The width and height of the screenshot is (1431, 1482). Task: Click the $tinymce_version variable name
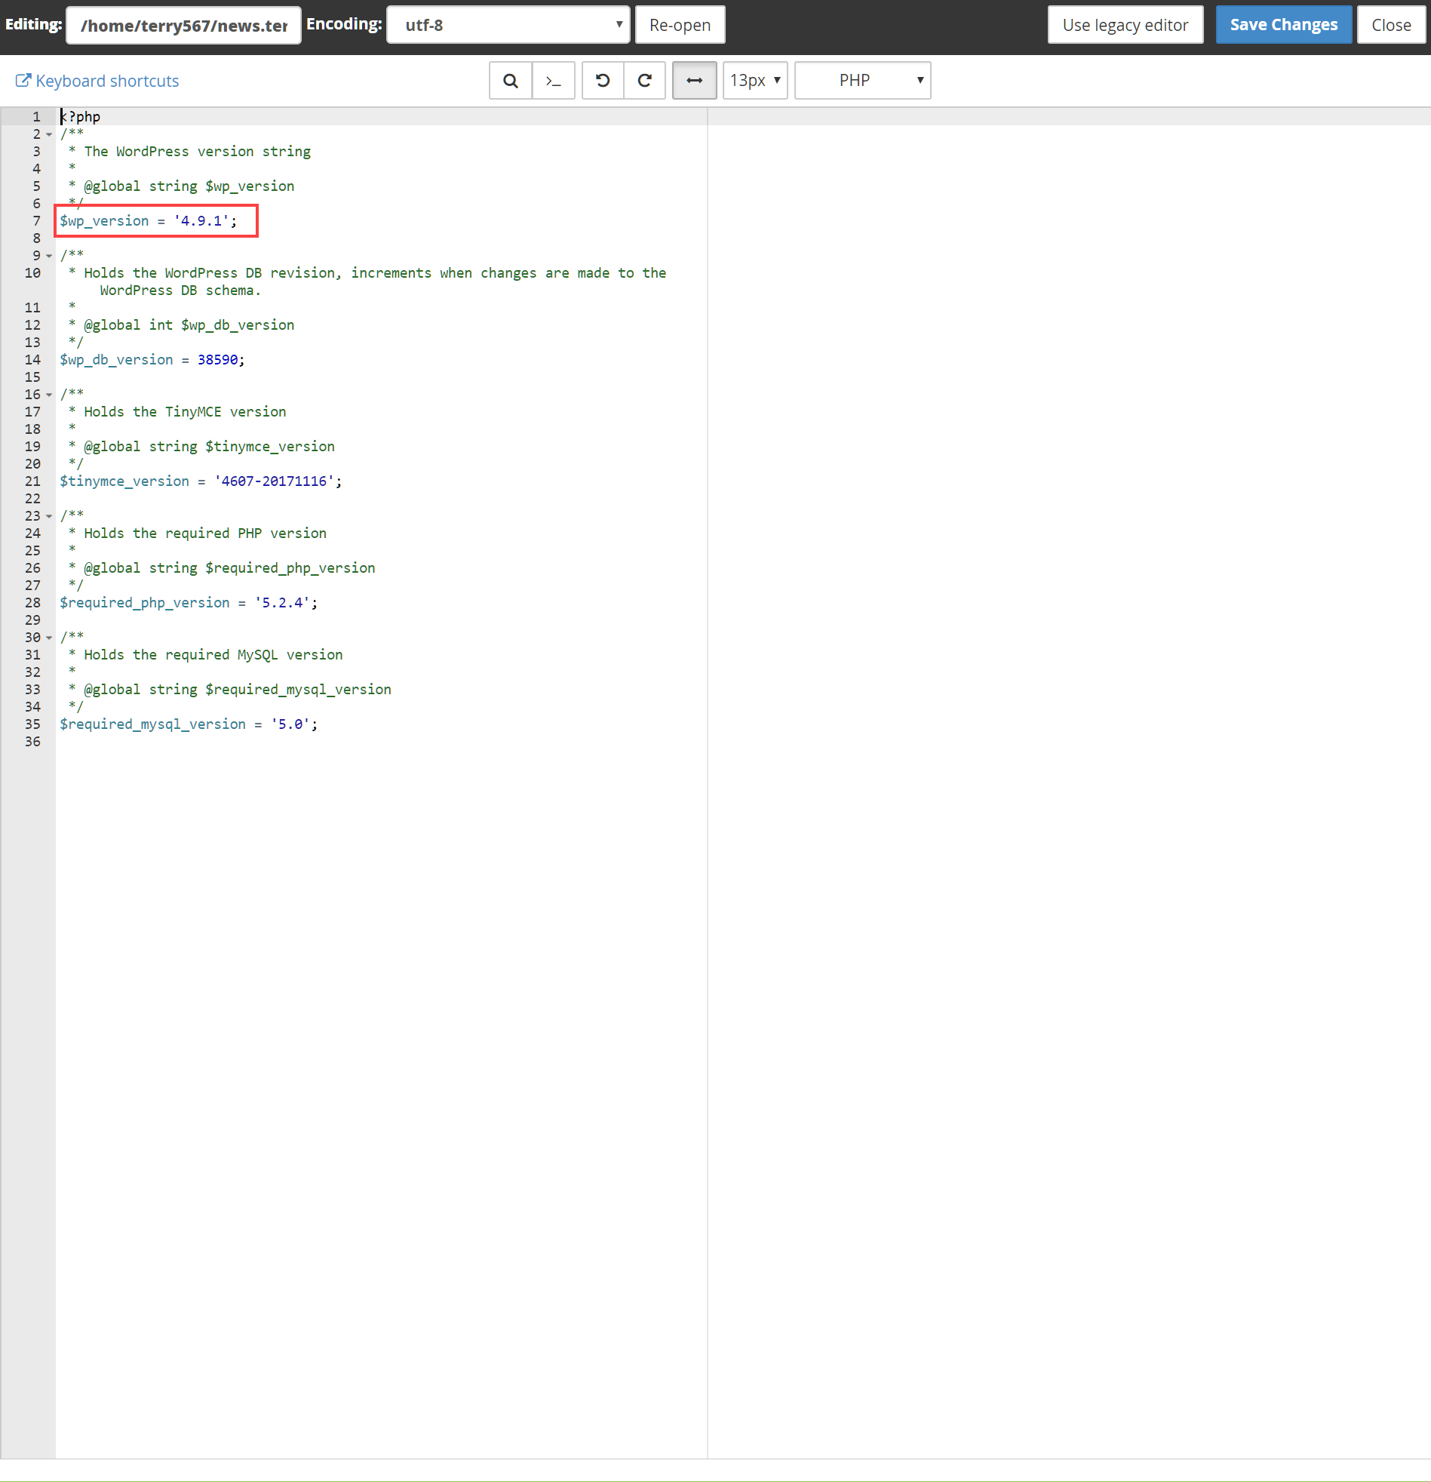click(124, 481)
